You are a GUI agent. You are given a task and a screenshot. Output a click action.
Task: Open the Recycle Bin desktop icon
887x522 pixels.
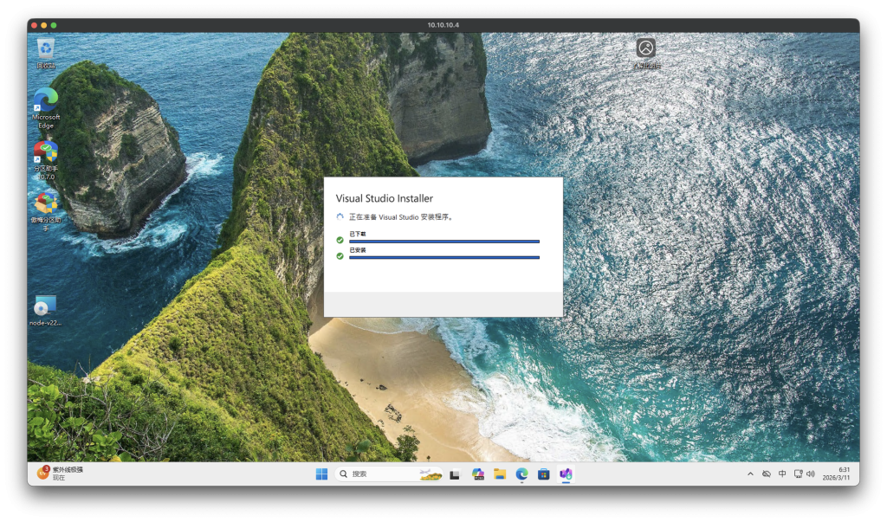click(x=46, y=50)
